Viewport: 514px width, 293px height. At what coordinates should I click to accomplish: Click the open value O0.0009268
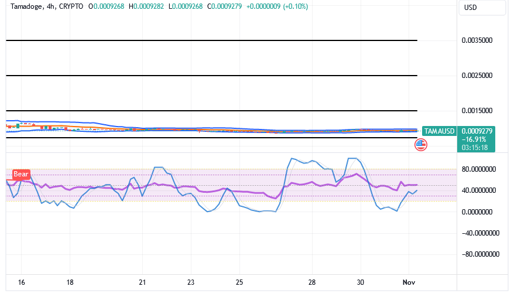click(106, 6)
